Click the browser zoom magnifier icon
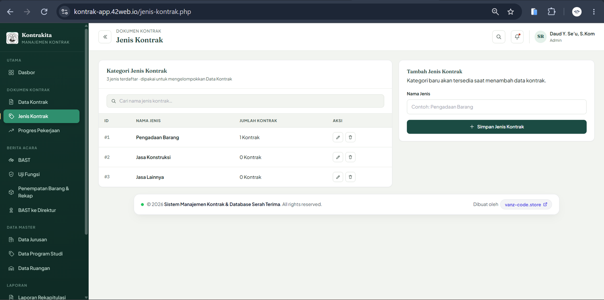 (495, 12)
